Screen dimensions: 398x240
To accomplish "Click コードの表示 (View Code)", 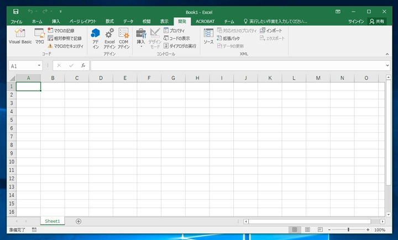I will pos(177,38).
